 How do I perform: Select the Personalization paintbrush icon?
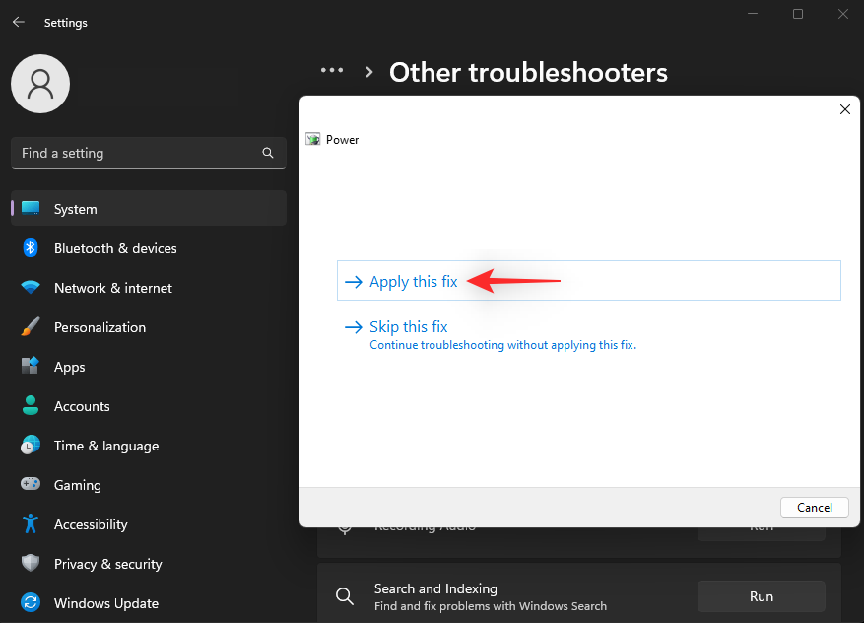(31, 327)
